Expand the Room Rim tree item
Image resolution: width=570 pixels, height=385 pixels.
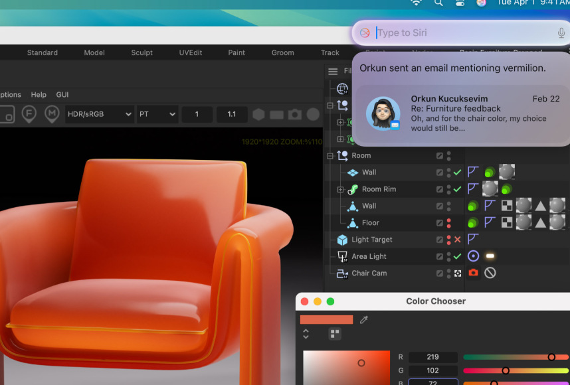pyautogui.click(x=340, y=189)
